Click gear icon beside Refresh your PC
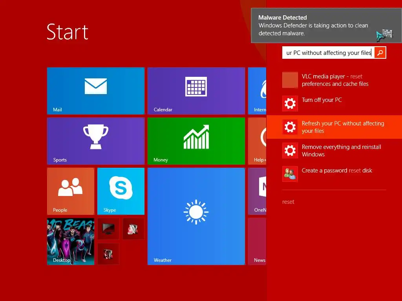Viewport: 402px width, 301px height. (290, 127)
